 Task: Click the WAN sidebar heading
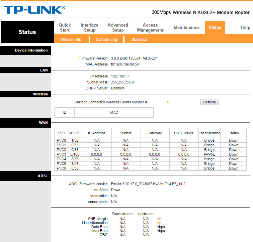tap(43, 123)
